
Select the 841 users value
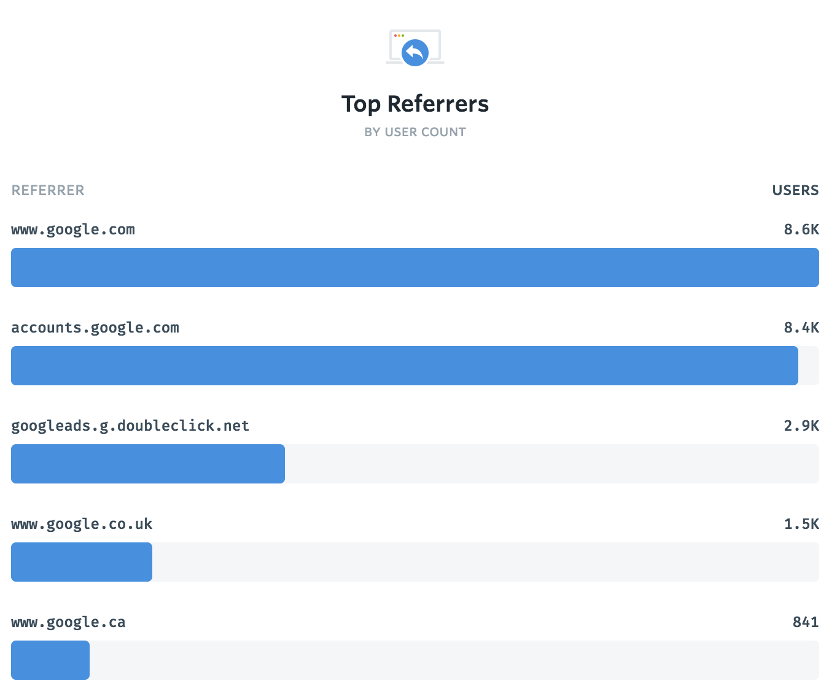pos(806,622)
